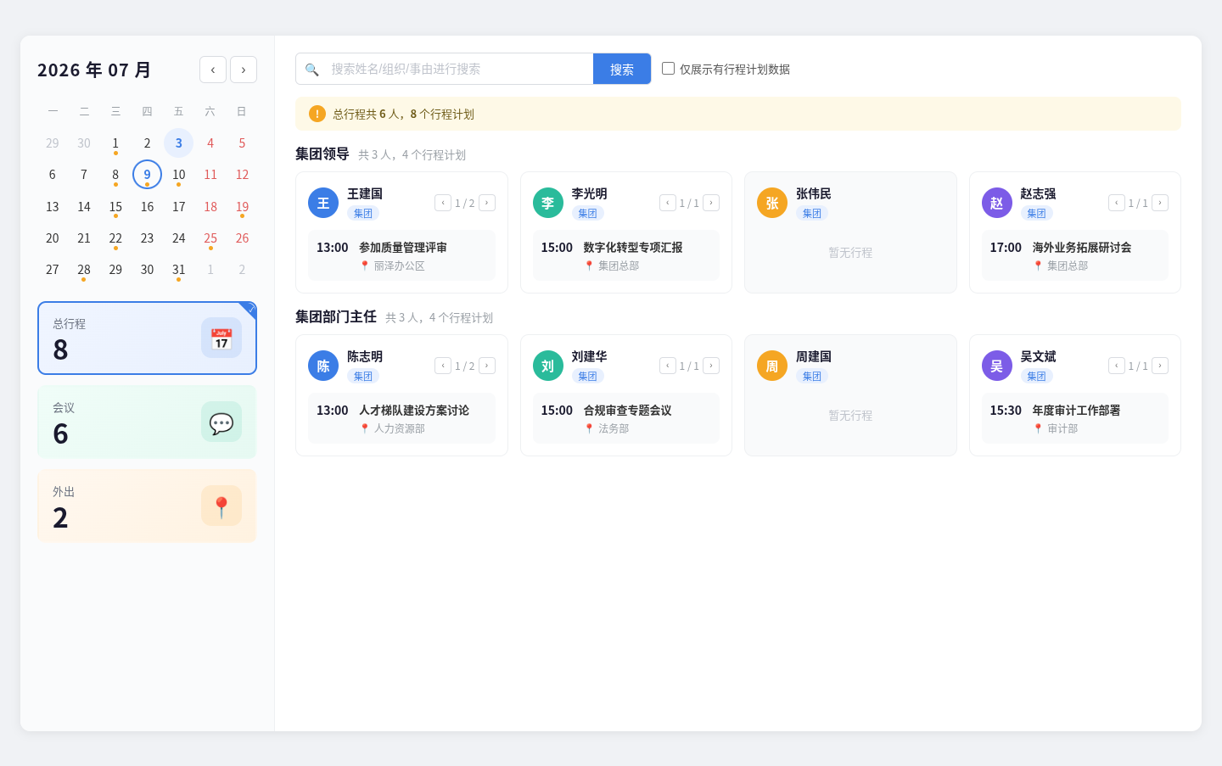Click 周建国's orange avatar
The image size is (1222, 766).
pos(772,366)
